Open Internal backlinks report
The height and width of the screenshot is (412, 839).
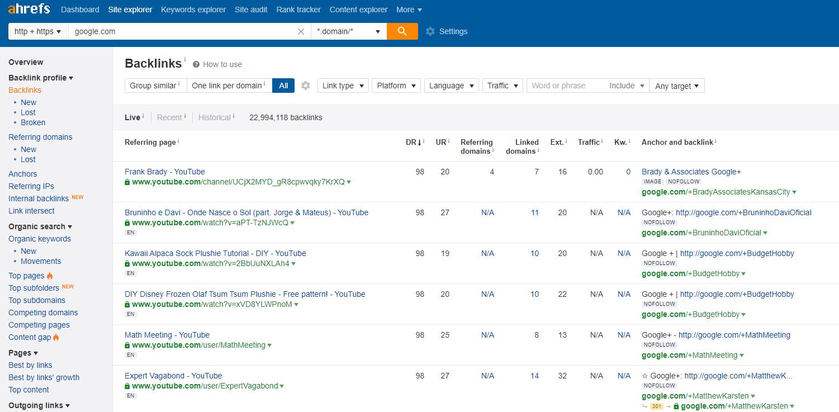39,198
